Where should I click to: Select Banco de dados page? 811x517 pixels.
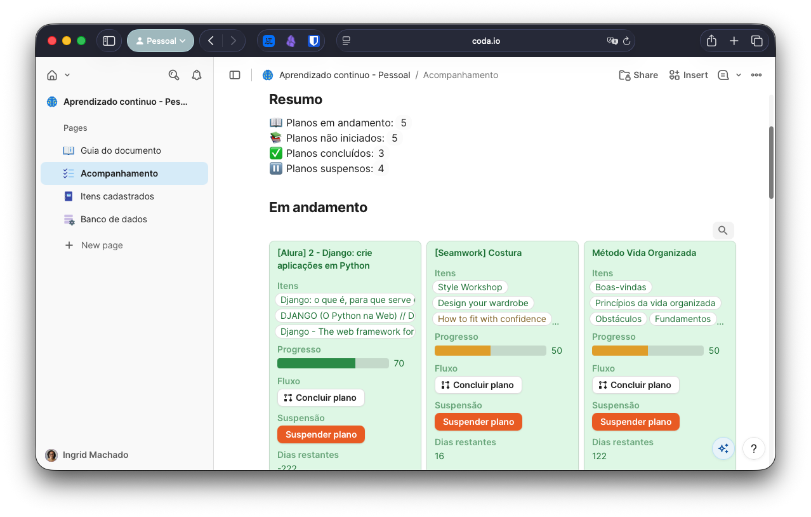(x=114, y=219)
